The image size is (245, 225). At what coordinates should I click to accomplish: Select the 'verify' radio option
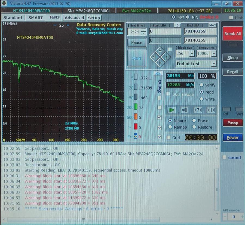click(202, 85)
